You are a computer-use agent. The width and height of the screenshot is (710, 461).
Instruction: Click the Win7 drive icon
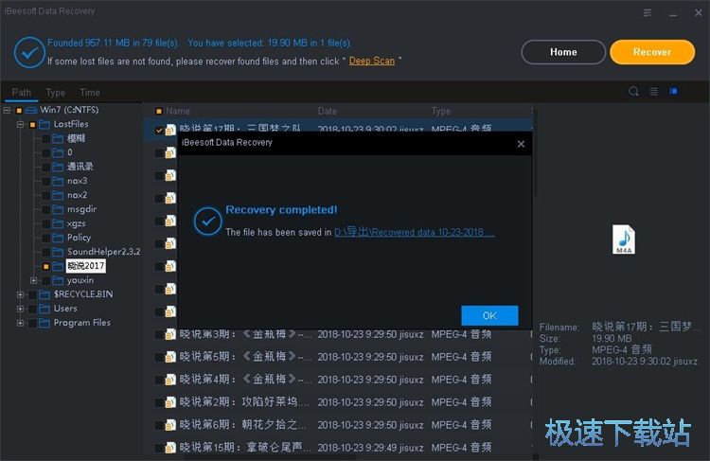[x=31, y=110]
